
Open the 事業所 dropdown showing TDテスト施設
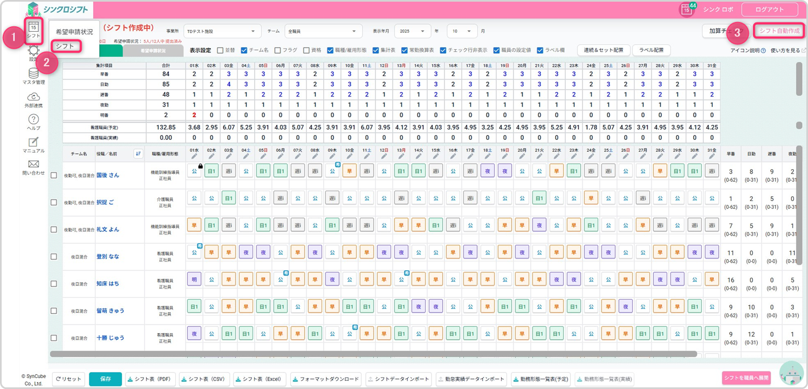pos(222,31)
